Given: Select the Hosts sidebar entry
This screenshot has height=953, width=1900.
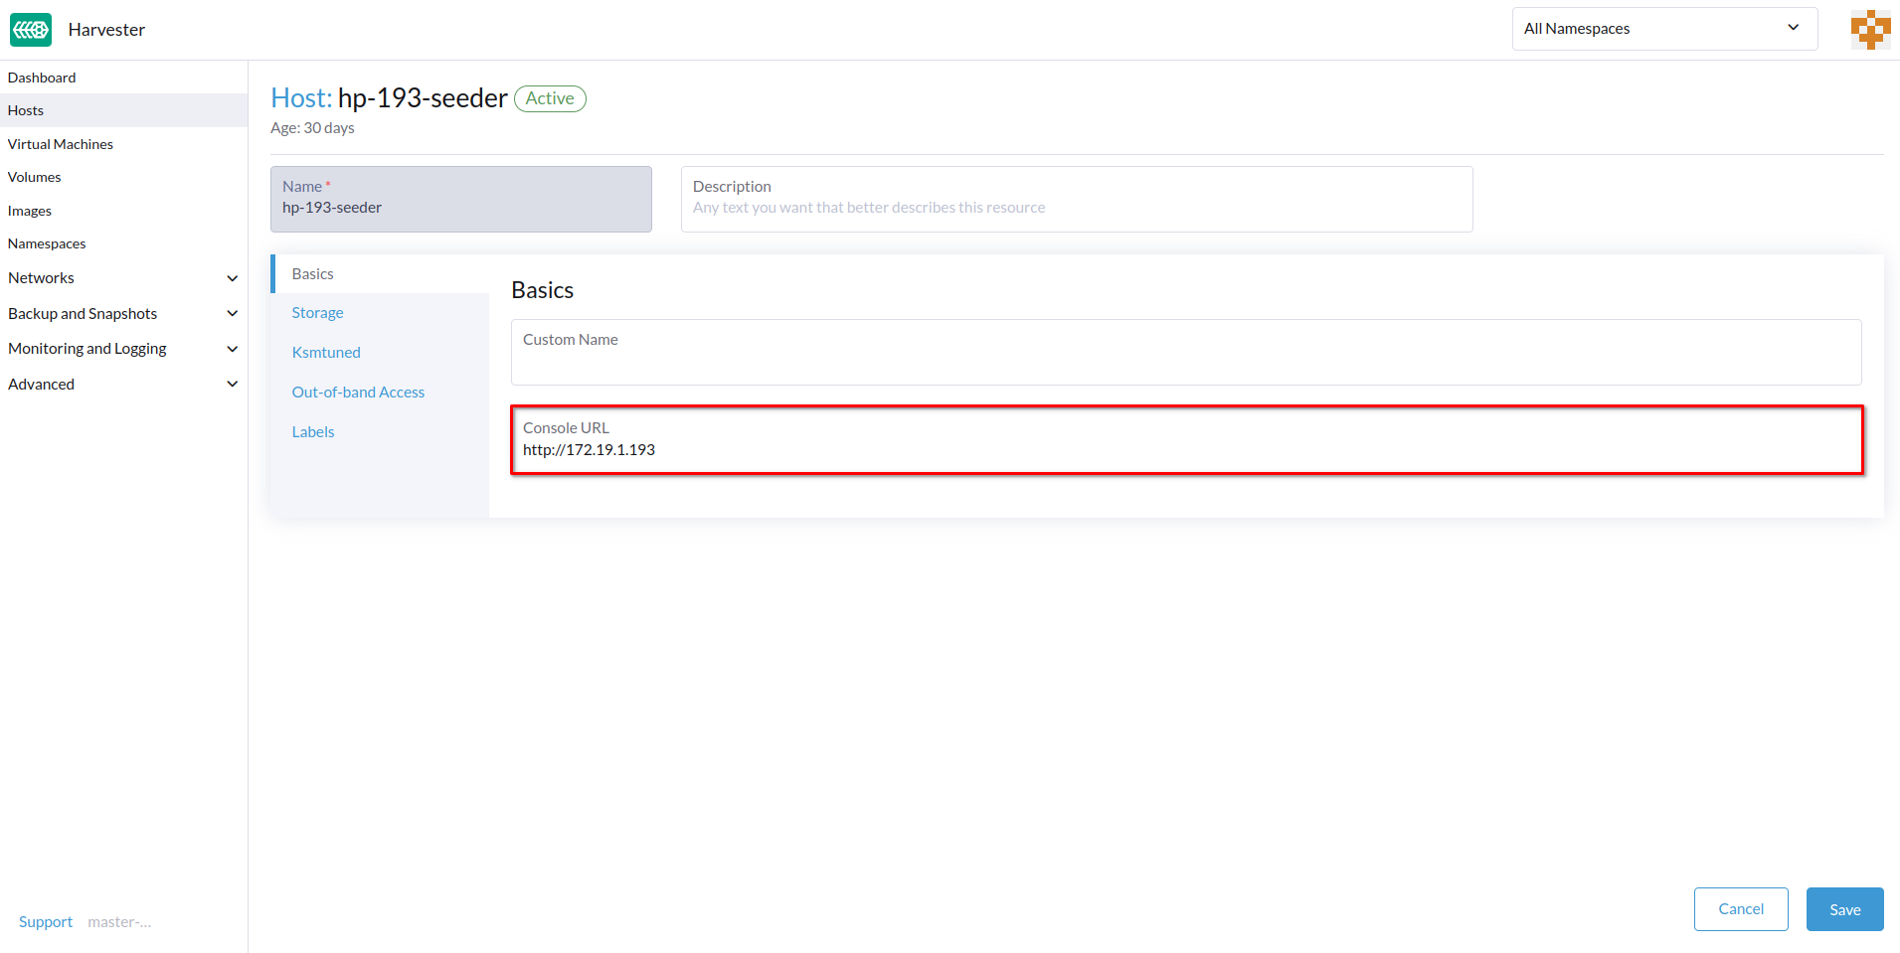Looking at the screenshot, I should pyautogui.click(x=25, y=109).
